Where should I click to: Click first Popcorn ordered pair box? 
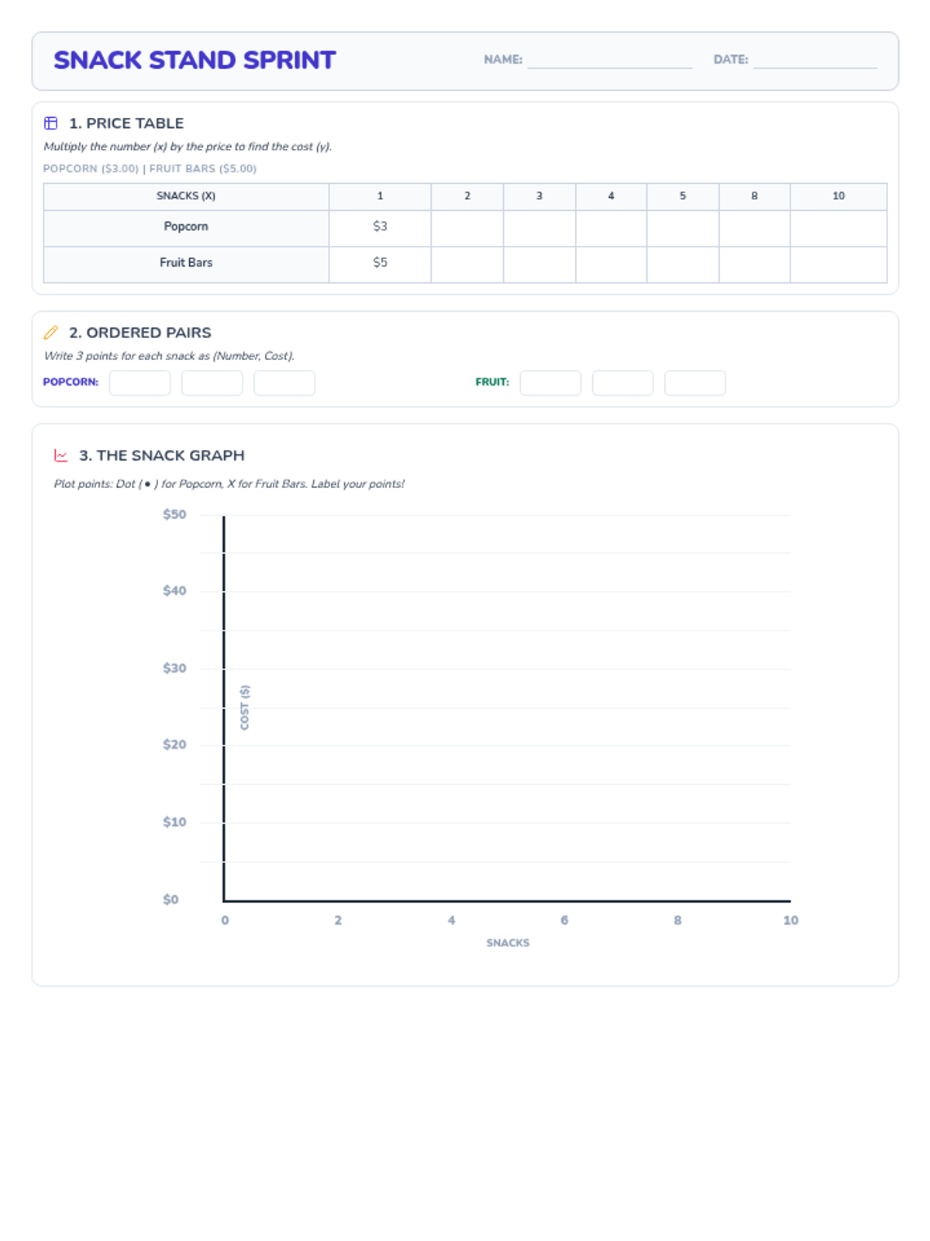pyautogui.click(x=139, y=383)
